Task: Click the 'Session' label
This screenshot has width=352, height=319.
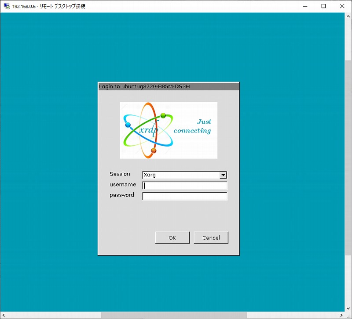Action: pyautogui.click(x=120, y=174)
